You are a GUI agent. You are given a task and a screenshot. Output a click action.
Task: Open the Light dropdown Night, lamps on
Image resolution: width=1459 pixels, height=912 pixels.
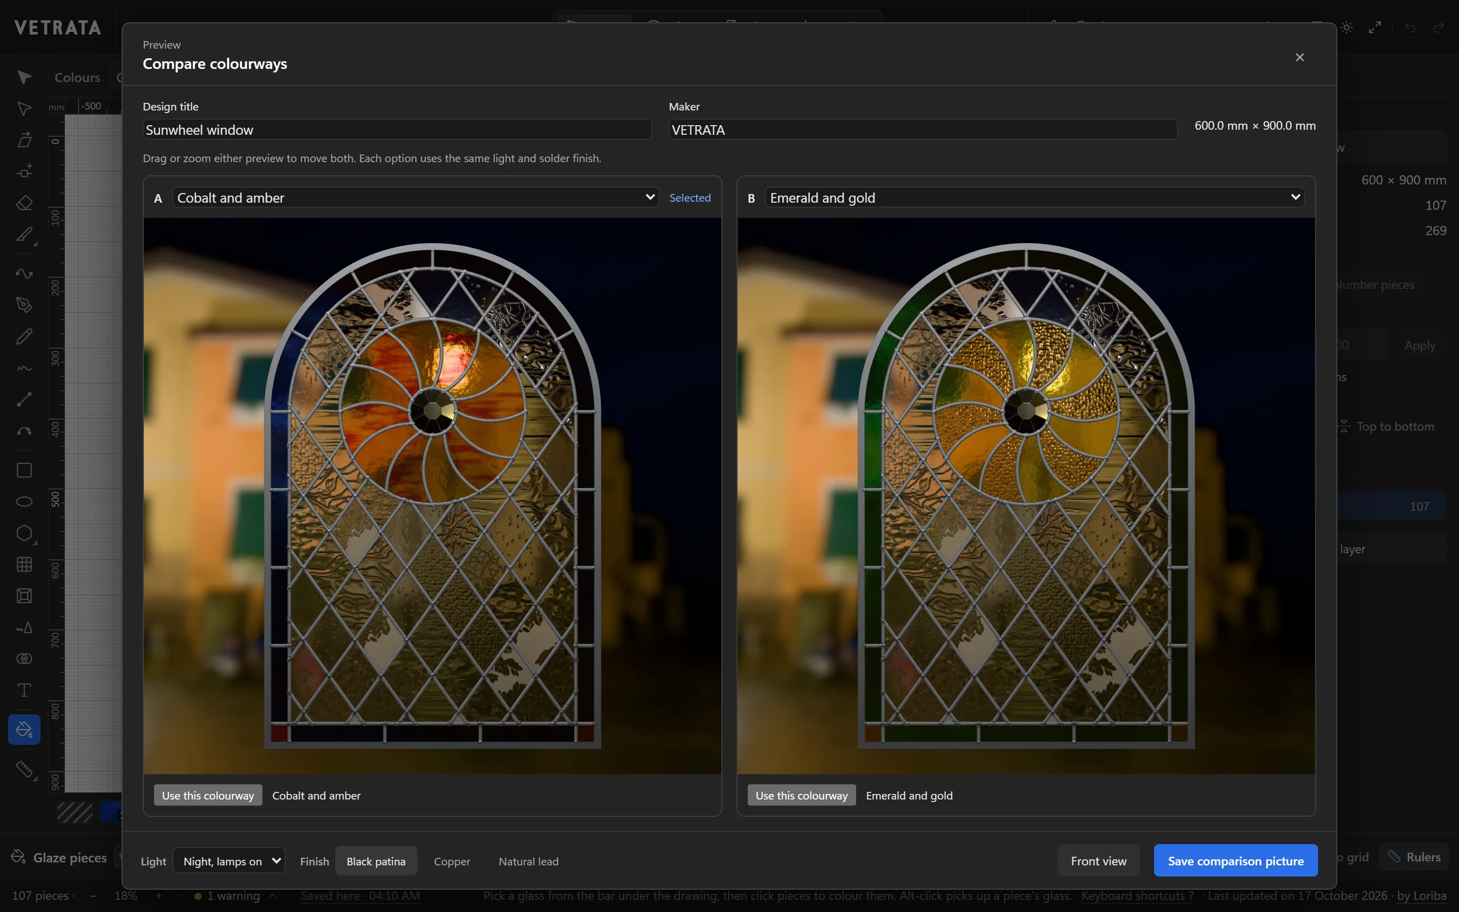tap(228, 861)
